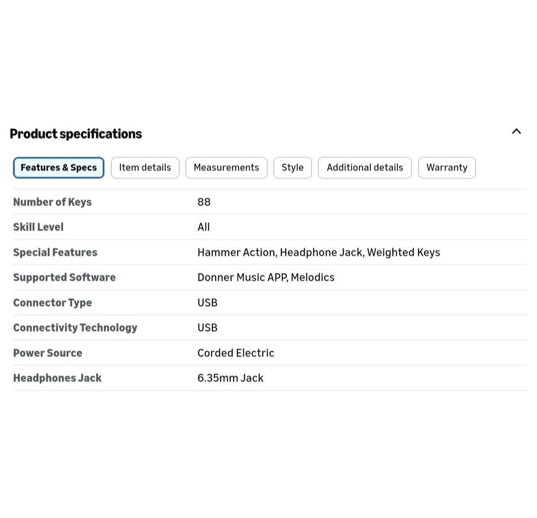Click the Donner Music APP, Melodics text
Screen dimensions: 537x518
266,277
